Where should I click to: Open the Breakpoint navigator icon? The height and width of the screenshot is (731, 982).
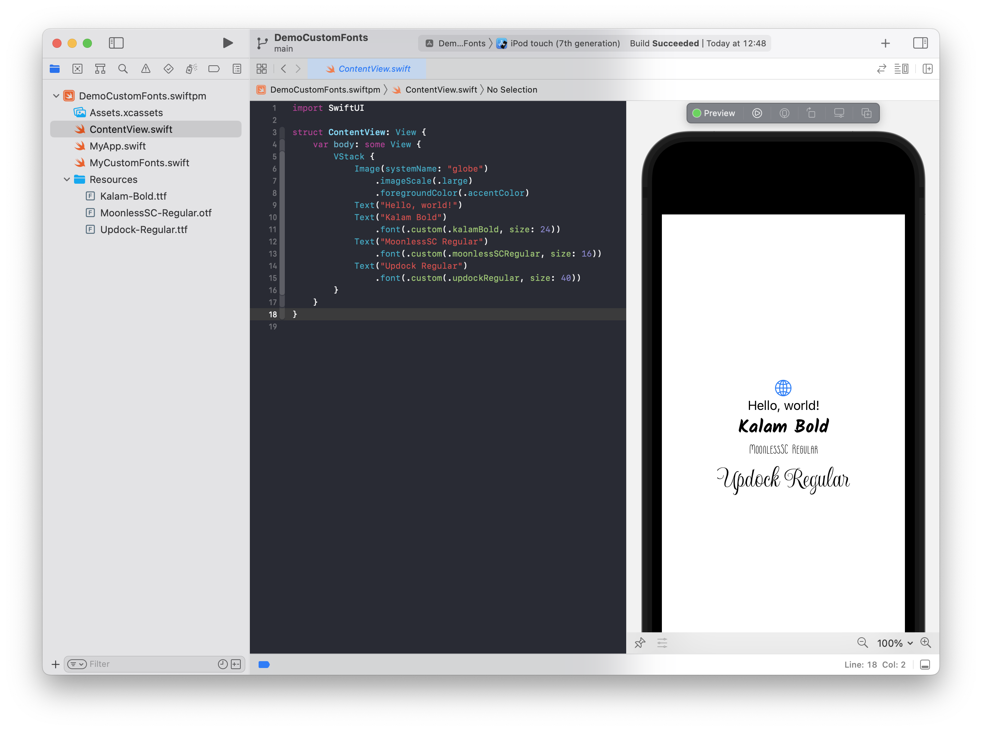(x=214, y=69)
